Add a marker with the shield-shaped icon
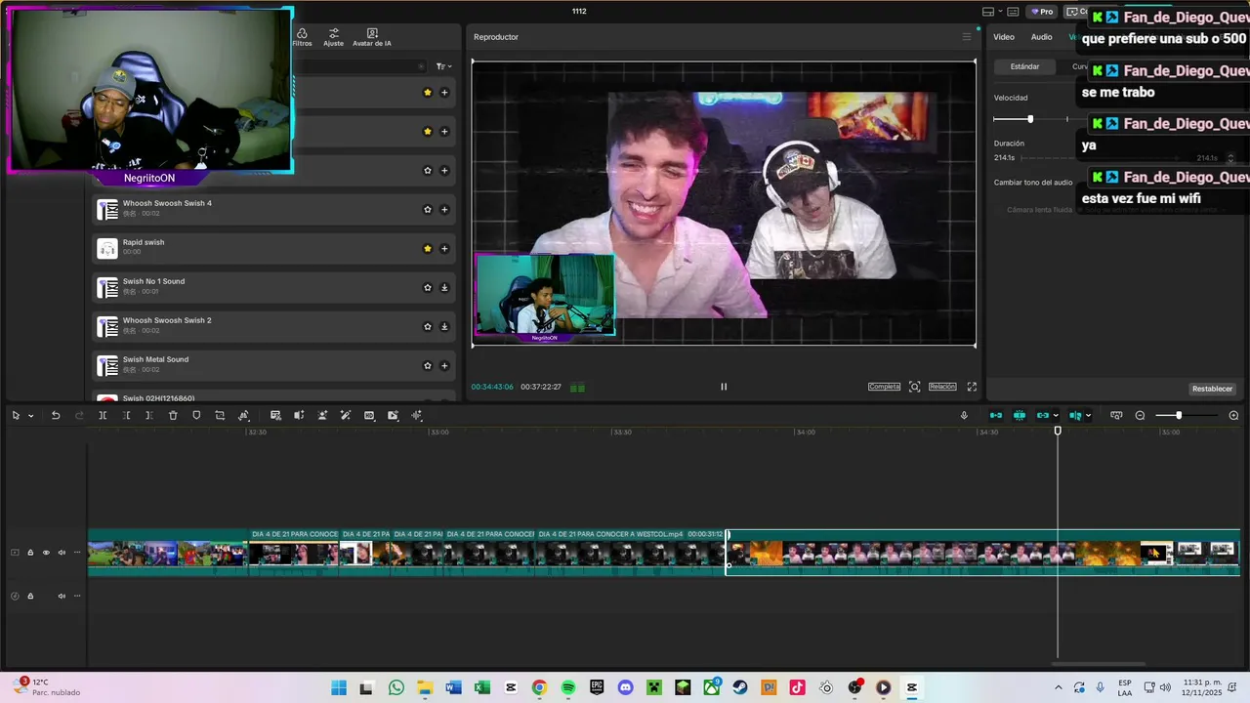 [x=196, y=415]
